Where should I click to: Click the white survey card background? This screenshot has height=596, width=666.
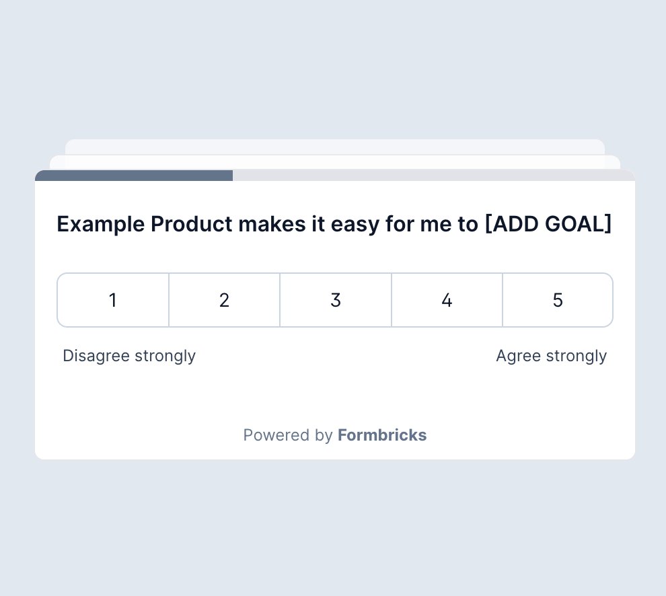334,397
